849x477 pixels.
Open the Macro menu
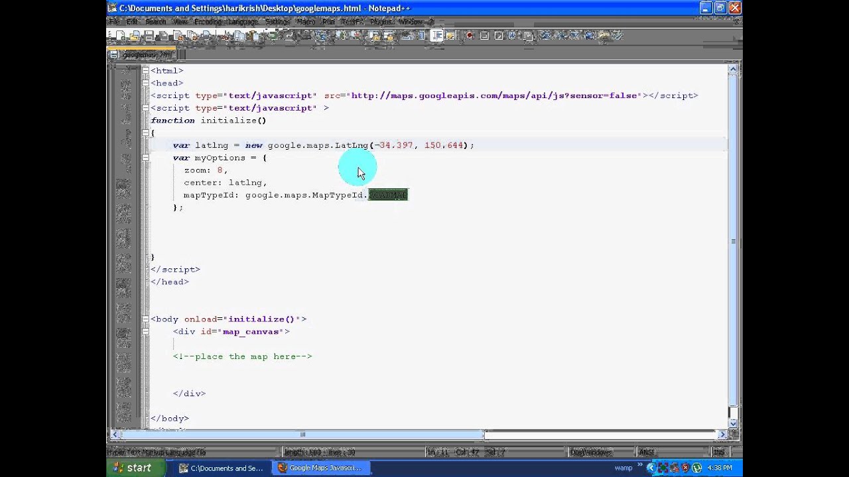306,22
